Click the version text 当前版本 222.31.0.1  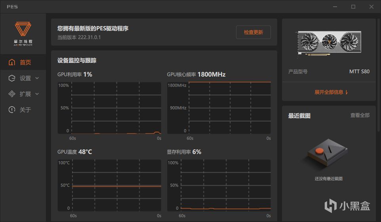pos(79,37)
